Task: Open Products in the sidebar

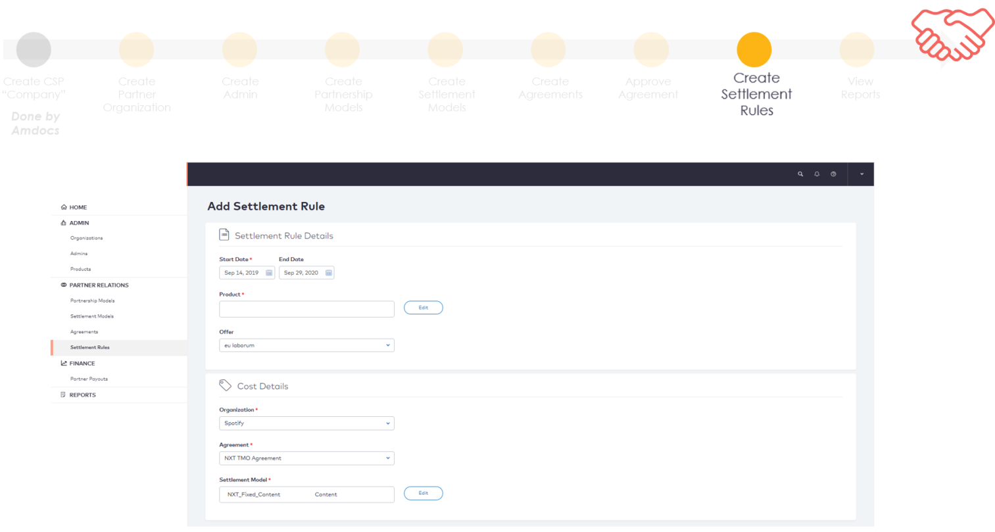Action: pos(81,269)
